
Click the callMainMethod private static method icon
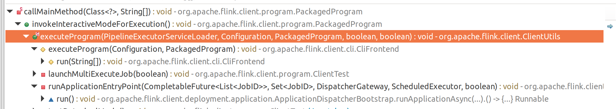[19, 11]
